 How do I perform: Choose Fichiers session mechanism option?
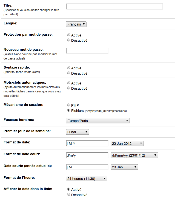69,111
